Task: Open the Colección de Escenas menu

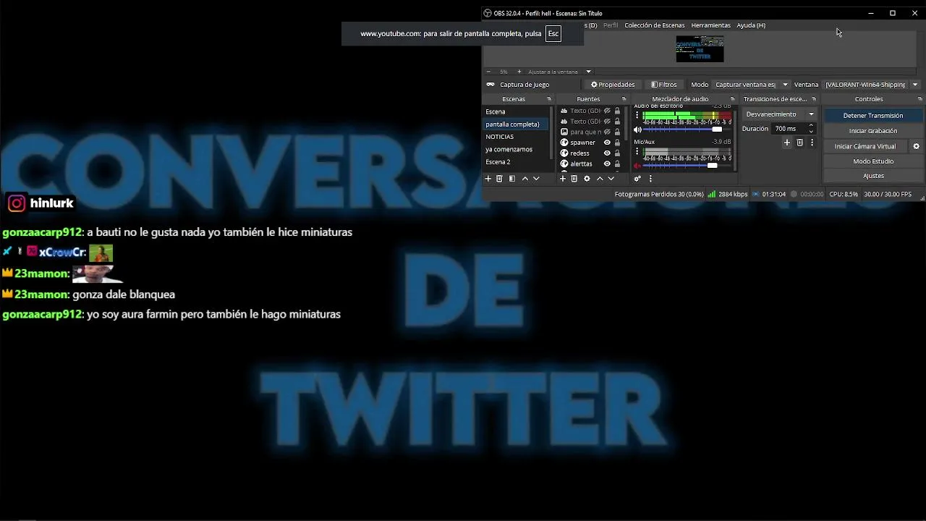Action: pyautogui.click(x=654, y=25)
